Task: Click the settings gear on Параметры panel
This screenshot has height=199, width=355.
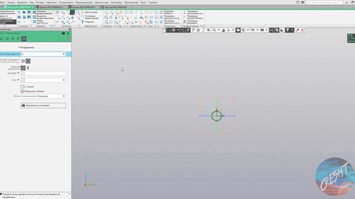Action: 70,29
